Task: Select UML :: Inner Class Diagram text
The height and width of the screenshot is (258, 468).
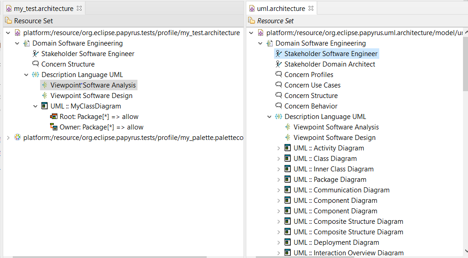Action: point(333,169)
